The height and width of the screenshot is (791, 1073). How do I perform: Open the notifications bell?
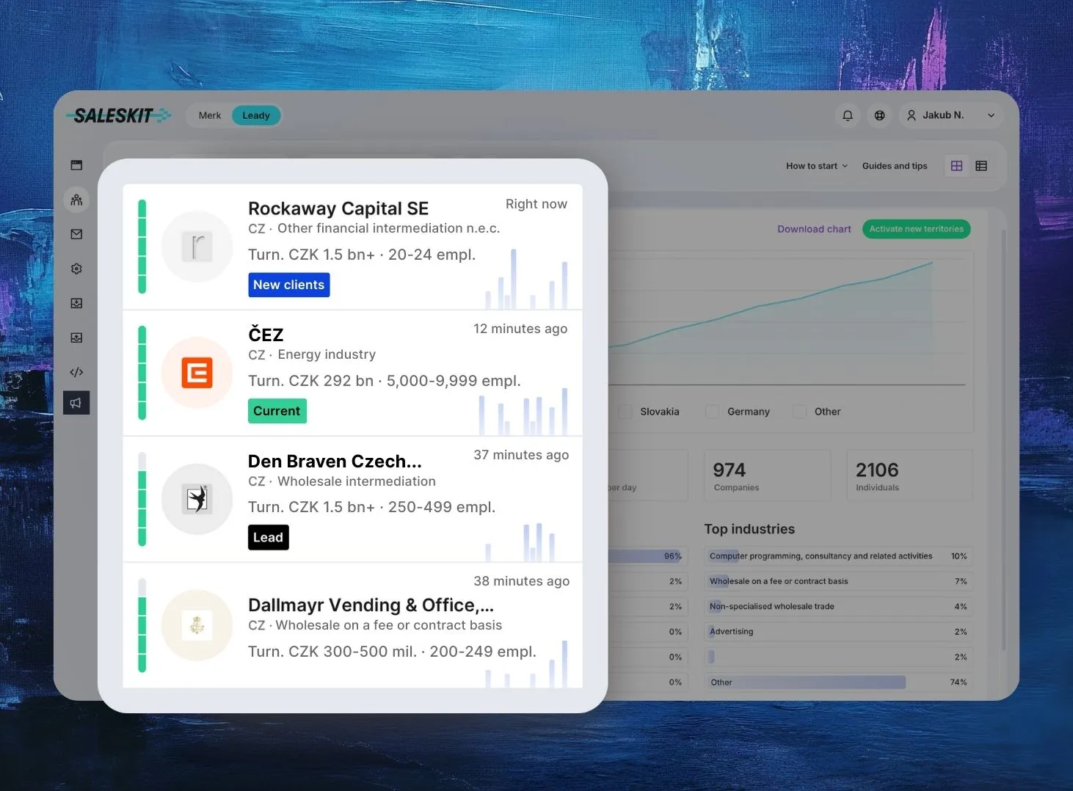tap(848, 115)
